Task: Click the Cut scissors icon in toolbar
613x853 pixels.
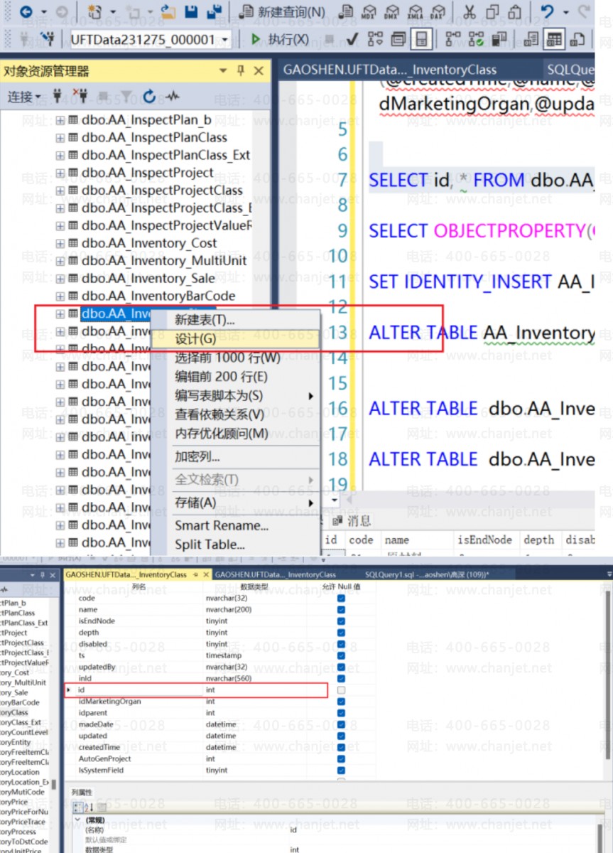Action: [x=469, y=12]
